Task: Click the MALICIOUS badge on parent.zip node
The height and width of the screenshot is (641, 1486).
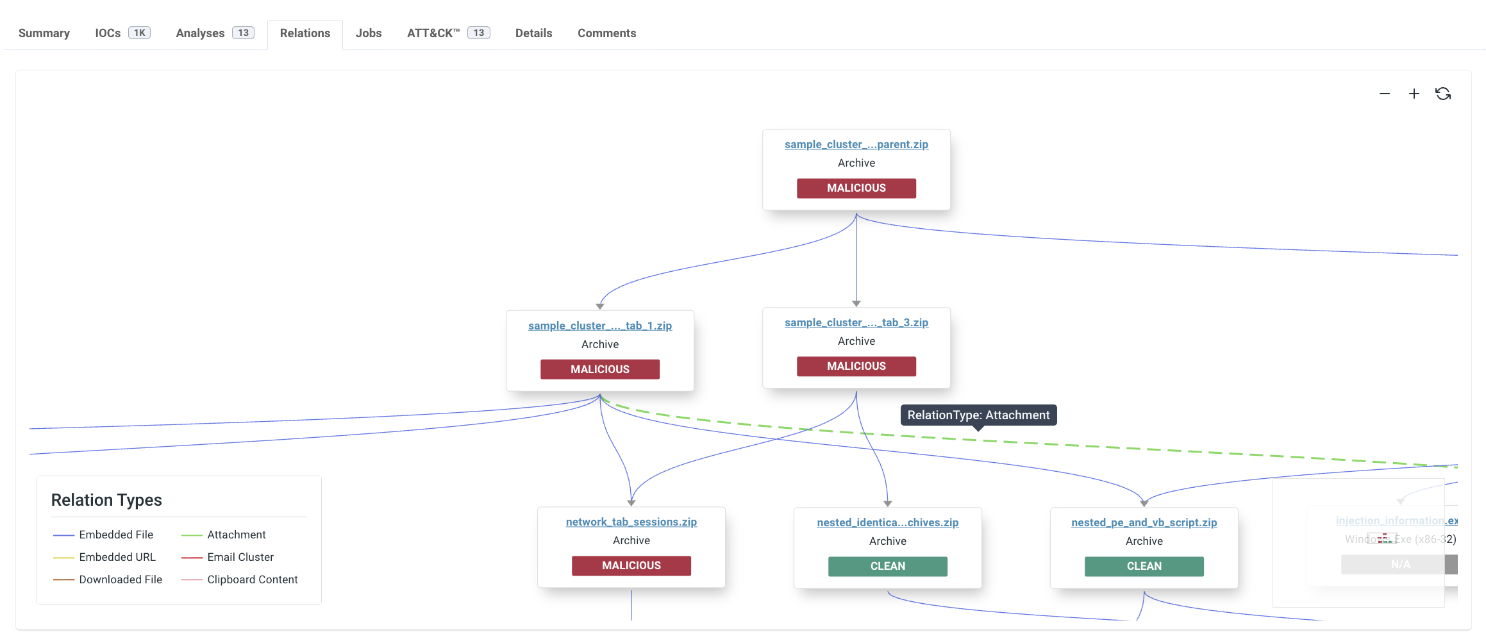Action: (x=856, y=188)
